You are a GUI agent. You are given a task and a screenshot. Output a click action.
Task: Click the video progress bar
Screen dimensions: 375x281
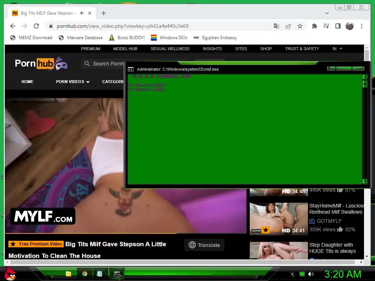coord(126,233)
